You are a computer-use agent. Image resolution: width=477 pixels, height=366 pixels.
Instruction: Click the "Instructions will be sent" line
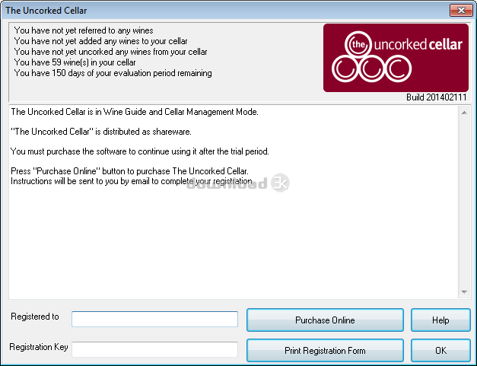click(132, 181)
